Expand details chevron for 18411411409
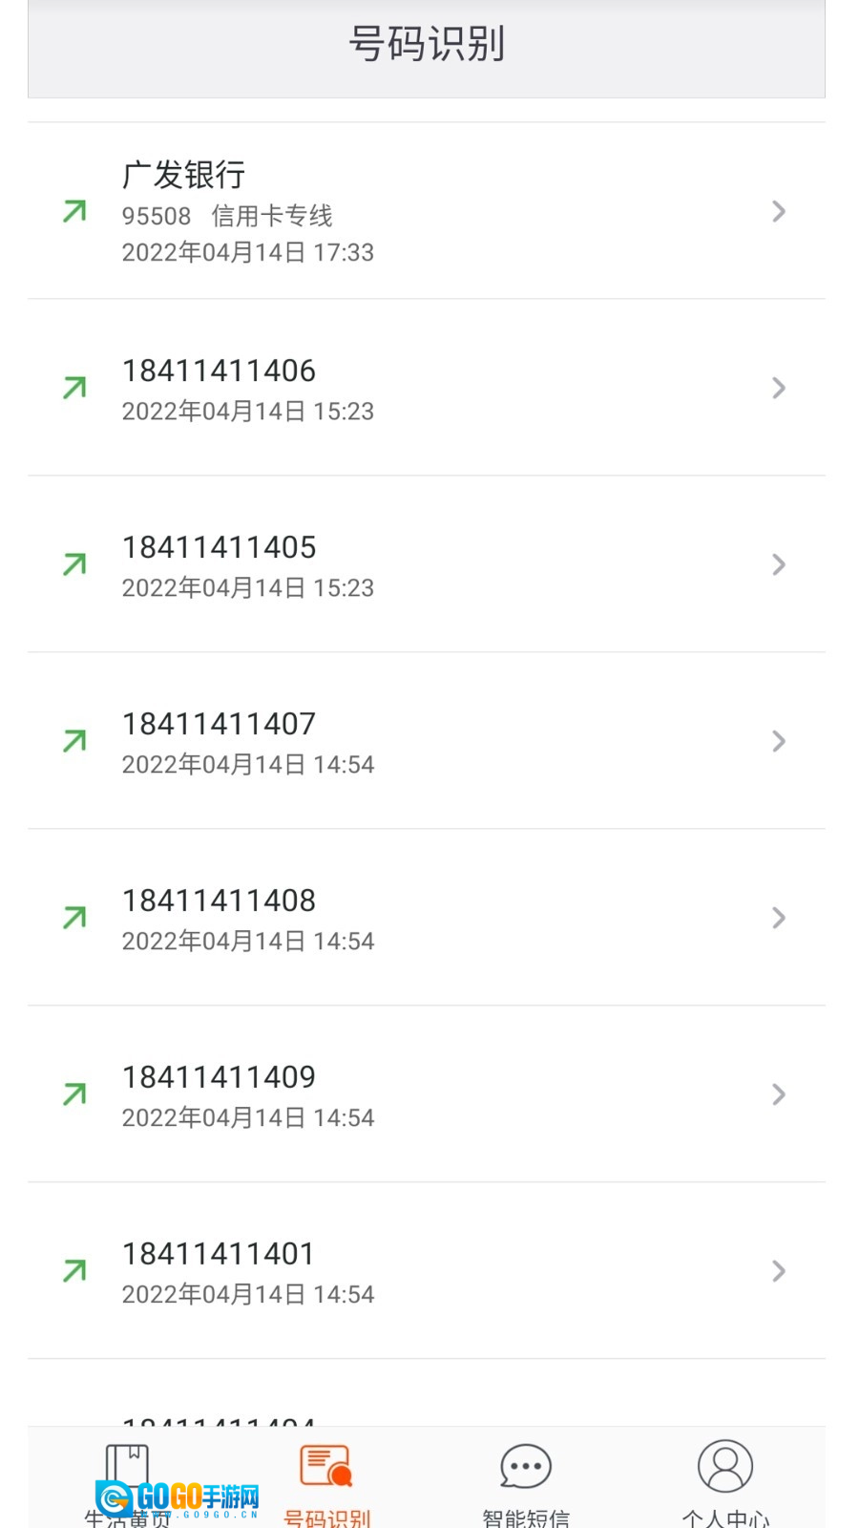 [x=779, y=1094]
